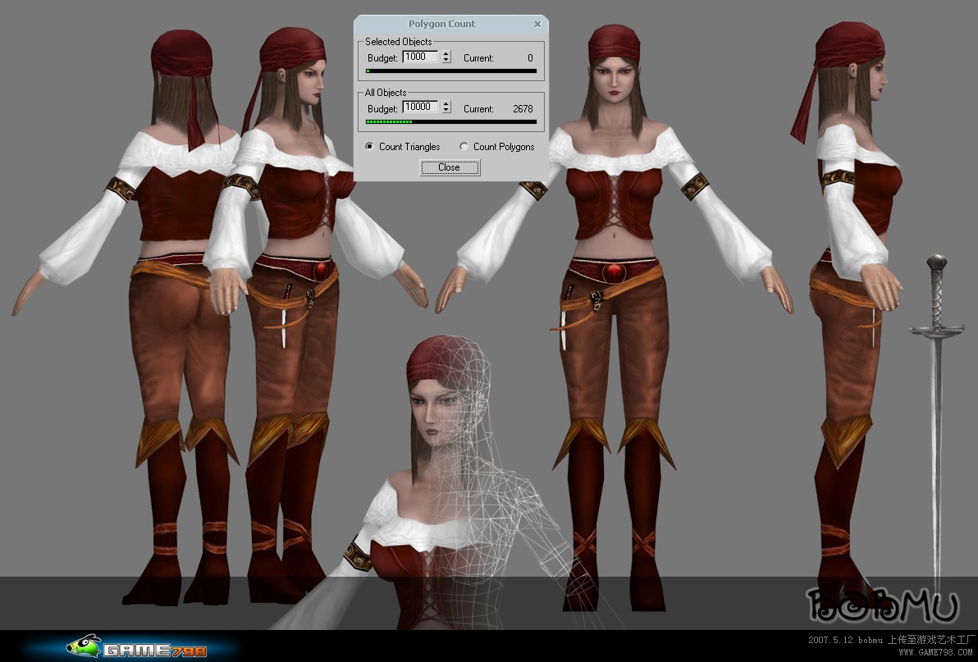The image size is (978, 662).
Task: Click the Polygon Count title bar text
Action: (441, 24)
